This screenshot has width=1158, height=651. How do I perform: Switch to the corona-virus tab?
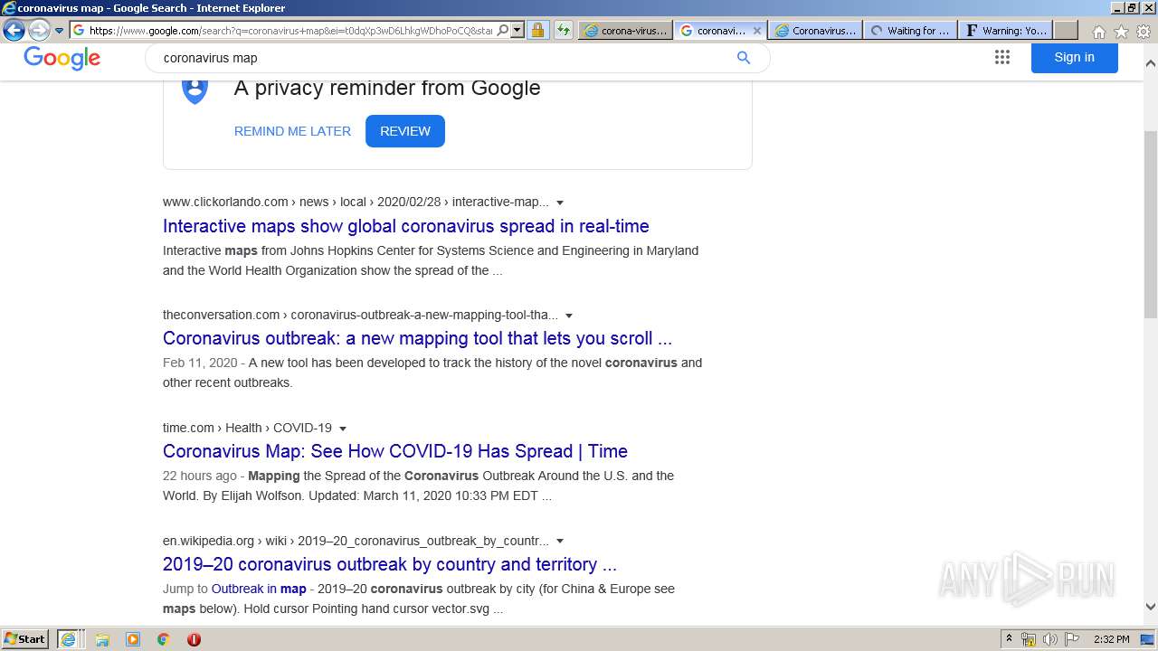[625, 30]
